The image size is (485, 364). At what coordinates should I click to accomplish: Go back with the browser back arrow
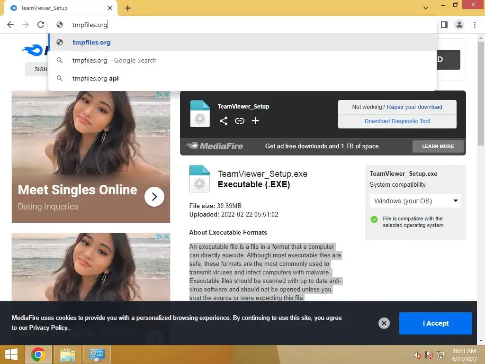click(10, 25)
